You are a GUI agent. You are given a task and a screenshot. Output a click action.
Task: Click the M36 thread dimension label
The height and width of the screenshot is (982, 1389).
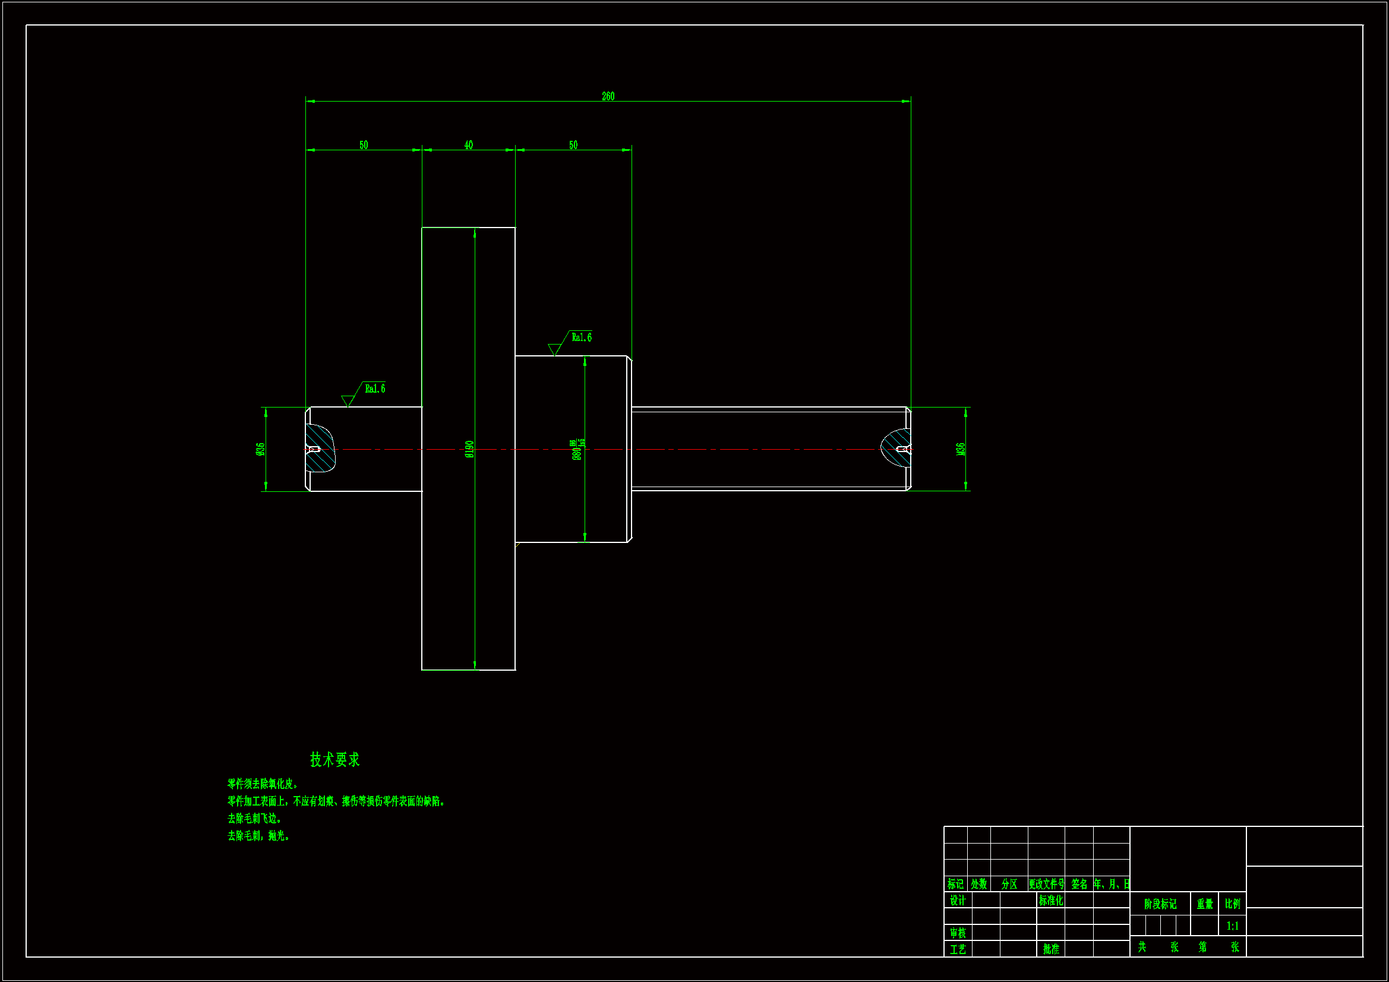(961, 449)
